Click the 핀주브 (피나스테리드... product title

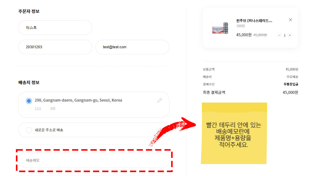point(254,21)
